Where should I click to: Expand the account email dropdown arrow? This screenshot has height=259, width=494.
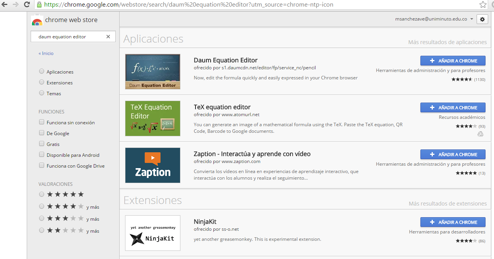tap(472, 19)
